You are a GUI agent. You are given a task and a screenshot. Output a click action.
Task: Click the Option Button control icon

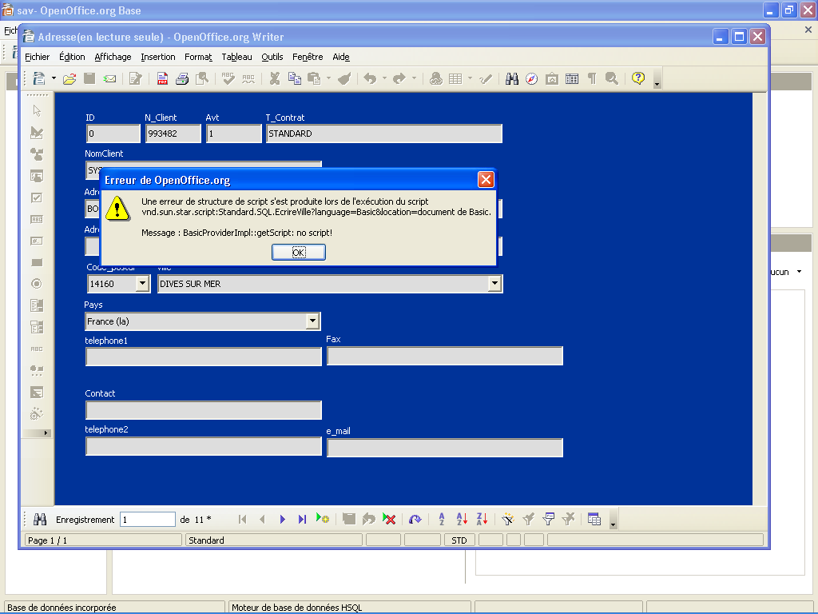(37, 284)
